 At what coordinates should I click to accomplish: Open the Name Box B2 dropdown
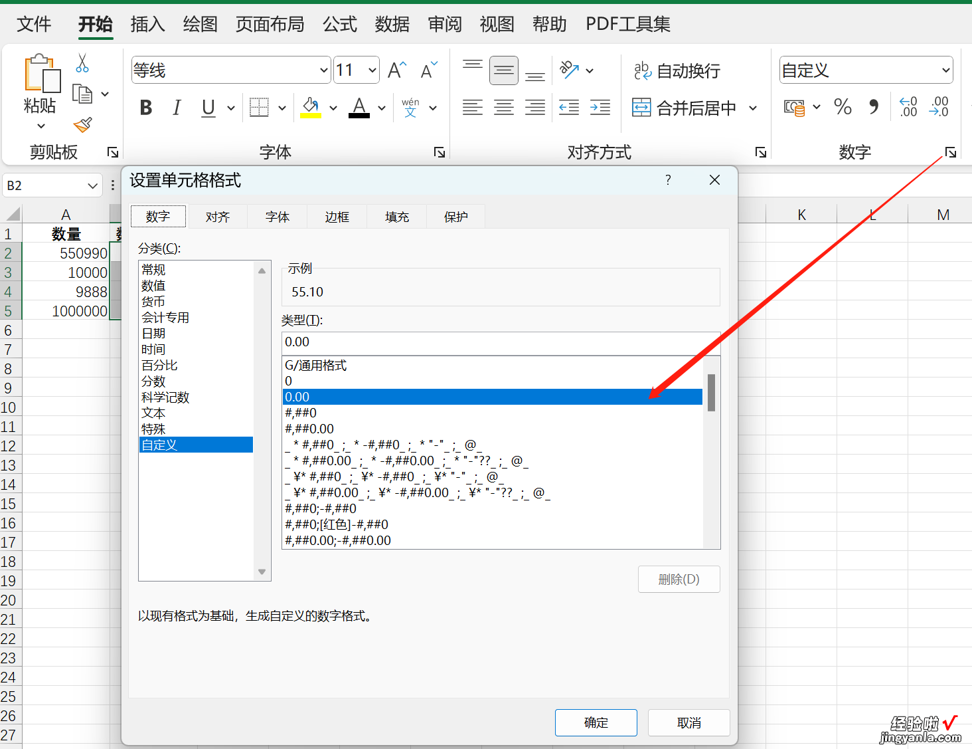tap(93, 185)
